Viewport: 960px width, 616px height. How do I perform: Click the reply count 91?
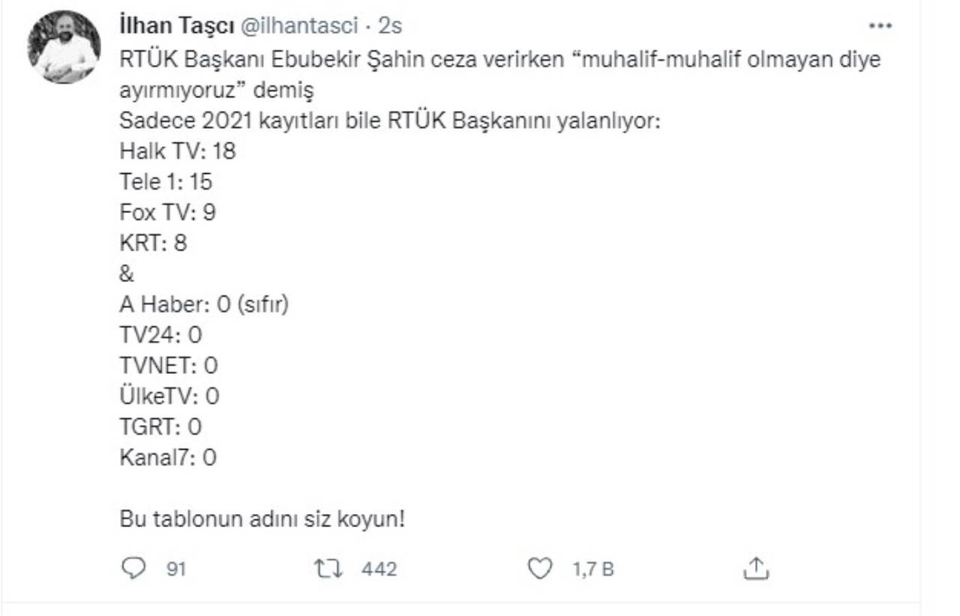click(x=175, y=570)
